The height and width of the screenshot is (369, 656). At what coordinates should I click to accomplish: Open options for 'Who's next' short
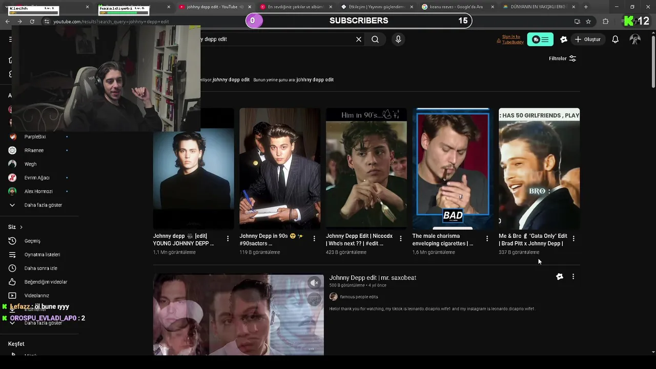click(x=401, y=239)
